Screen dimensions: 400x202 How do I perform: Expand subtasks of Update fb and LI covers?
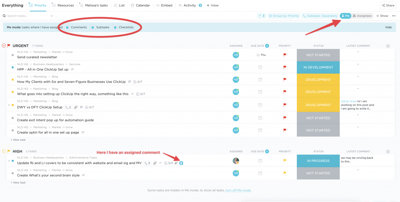9,161
